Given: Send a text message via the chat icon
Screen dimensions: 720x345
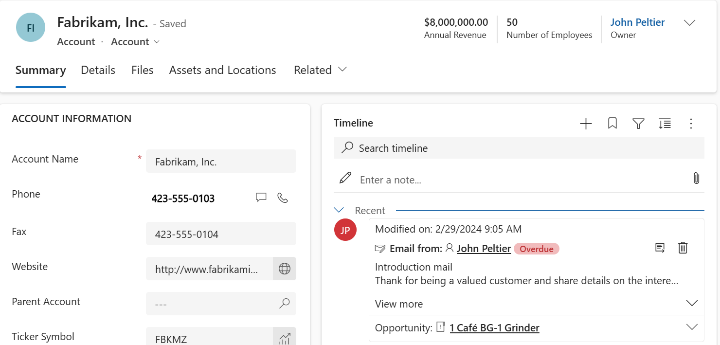Looking at the screenshot, I should [x=261, y=198].
